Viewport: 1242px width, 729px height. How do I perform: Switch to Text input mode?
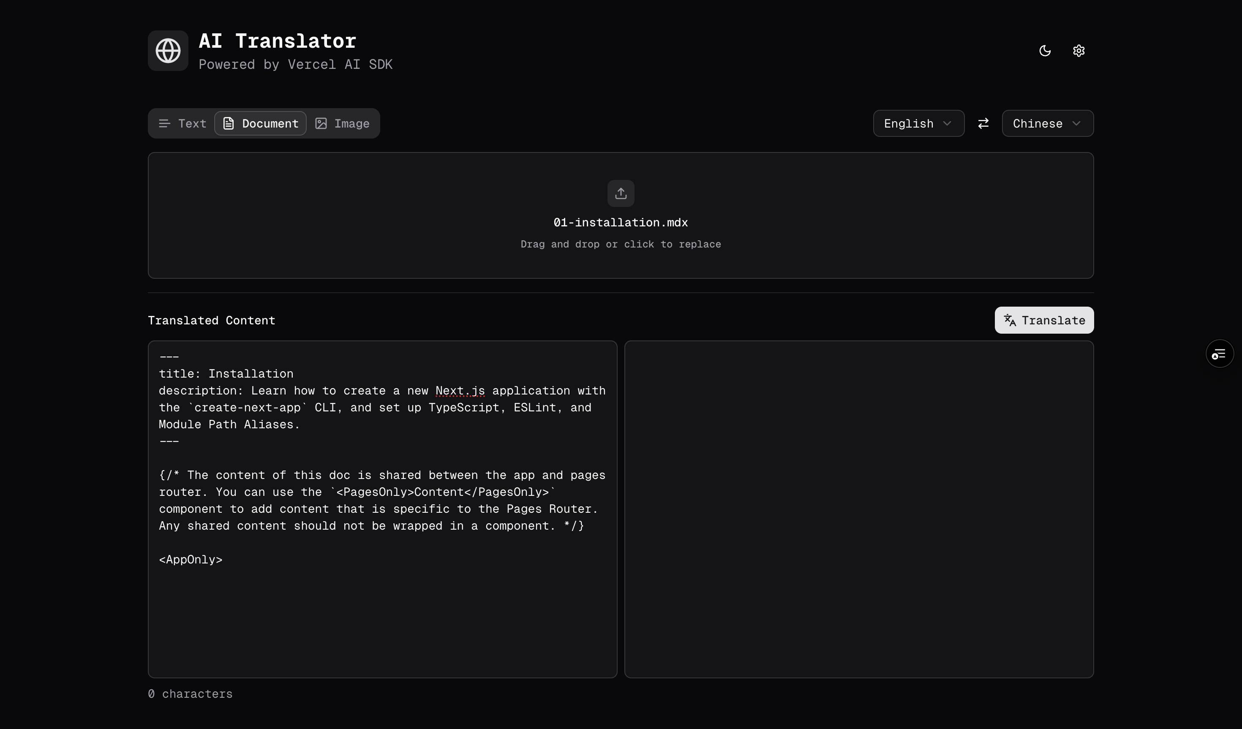(x=181, y=123)
